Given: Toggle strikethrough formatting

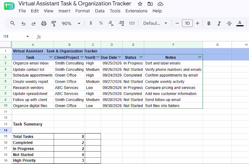Looking at the screenshot, I should pyautogui.click(x=229, y=24).
